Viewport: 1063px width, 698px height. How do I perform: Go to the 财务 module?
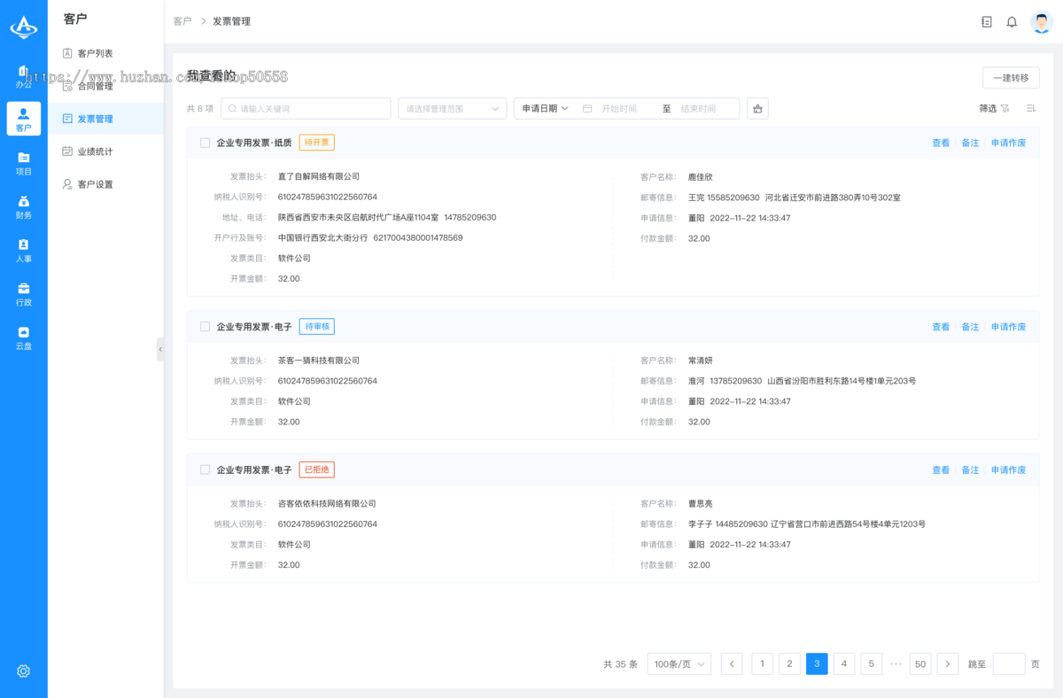[24, 206]
